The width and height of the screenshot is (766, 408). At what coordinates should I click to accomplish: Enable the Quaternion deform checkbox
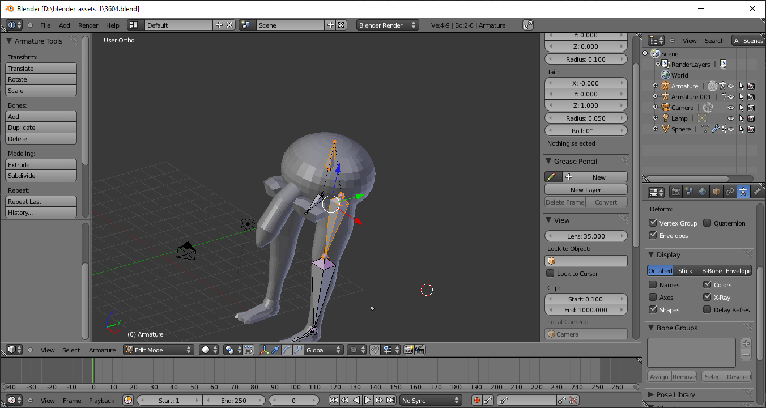[x=707, y=223]
